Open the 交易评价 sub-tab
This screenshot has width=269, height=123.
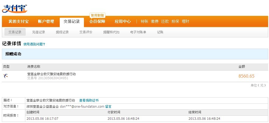point(86,32)
